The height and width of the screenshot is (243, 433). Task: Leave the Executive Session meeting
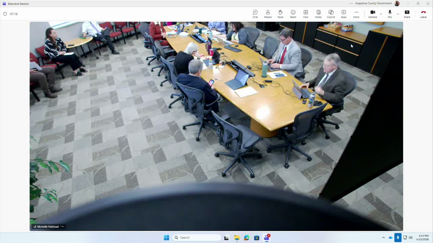tap(423, 14)
